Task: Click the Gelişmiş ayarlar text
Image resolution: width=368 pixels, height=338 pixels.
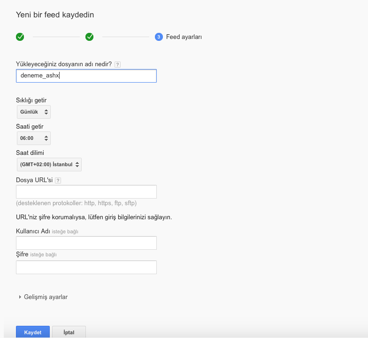Action: [46, 297]
